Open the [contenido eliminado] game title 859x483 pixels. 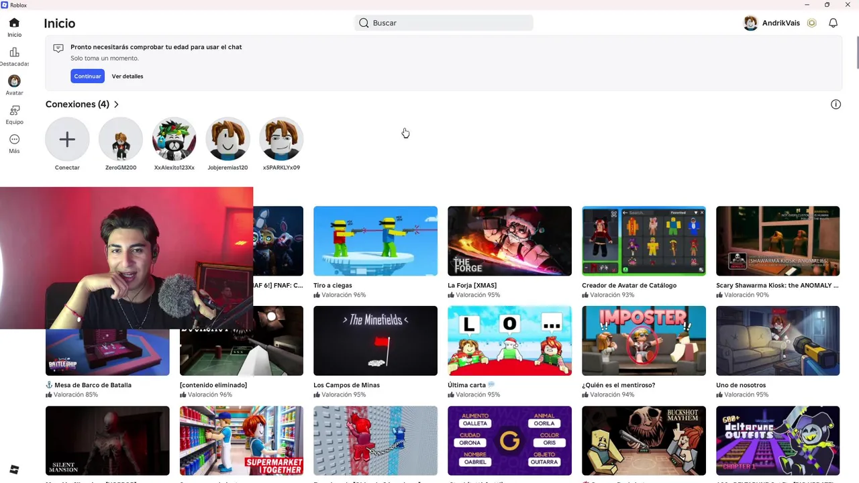point(213,385)
